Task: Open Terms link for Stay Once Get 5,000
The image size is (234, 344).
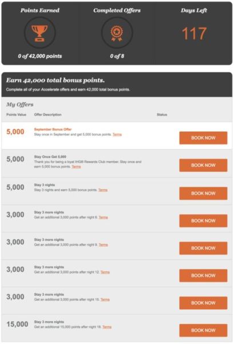Action: pos(76,167)
